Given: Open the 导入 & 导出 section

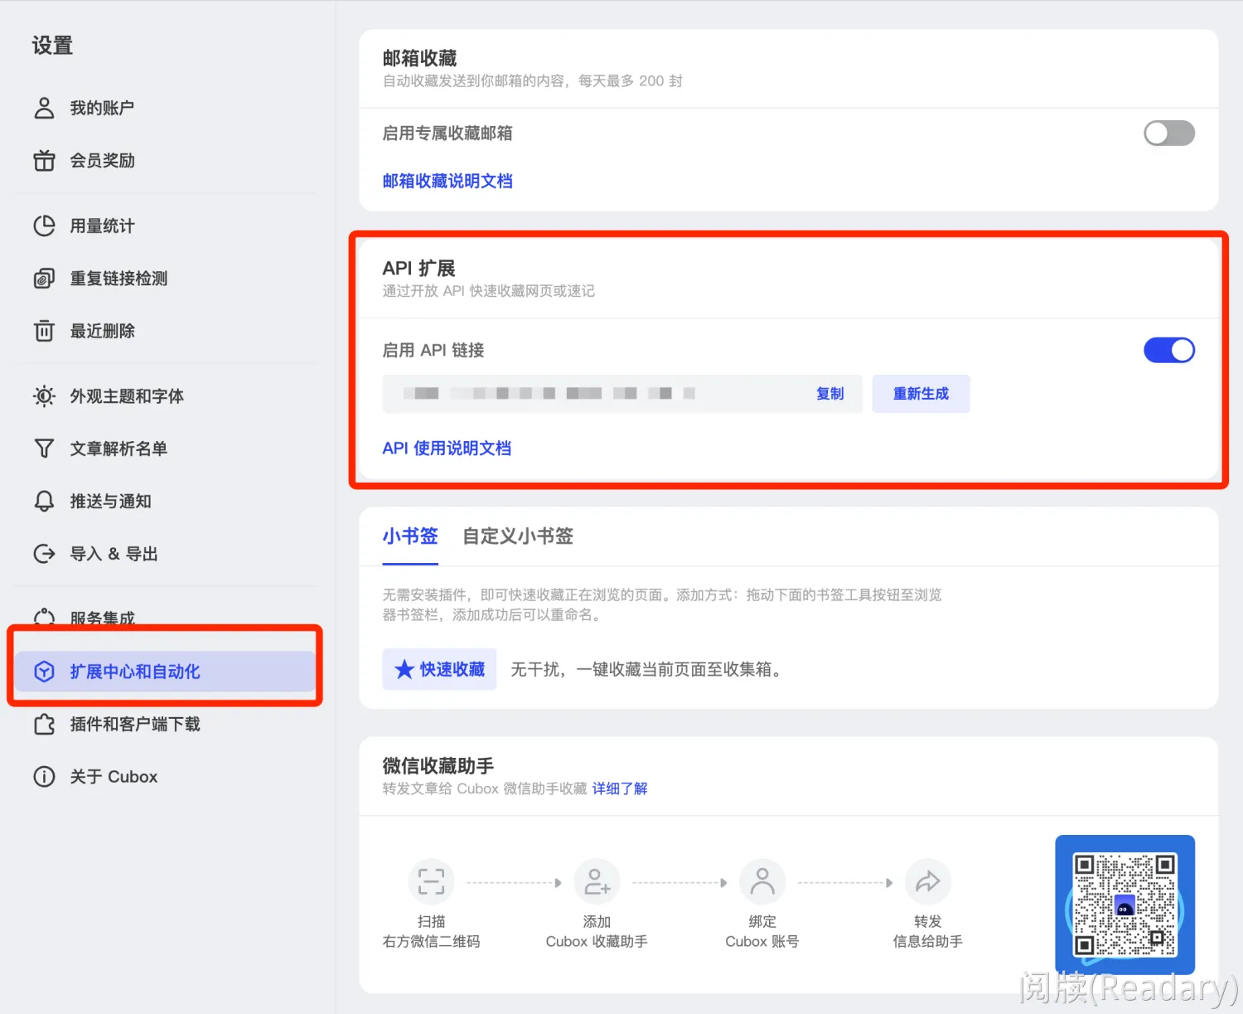Looking at the screenshot, I should coord(114,554).
